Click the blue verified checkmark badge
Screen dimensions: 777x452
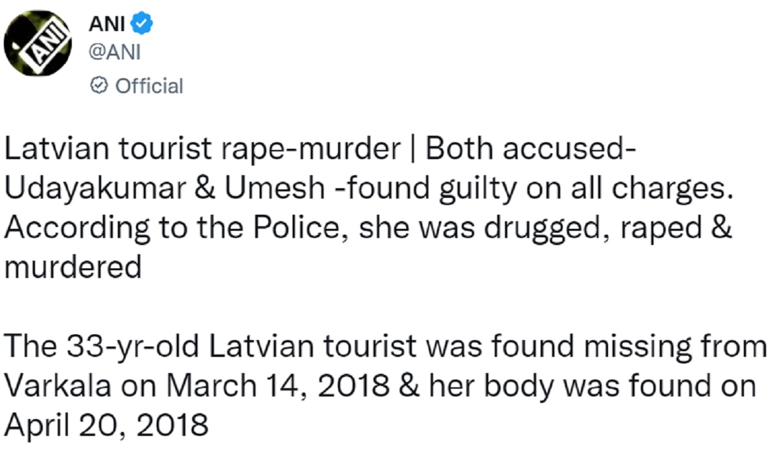[141, 25]
